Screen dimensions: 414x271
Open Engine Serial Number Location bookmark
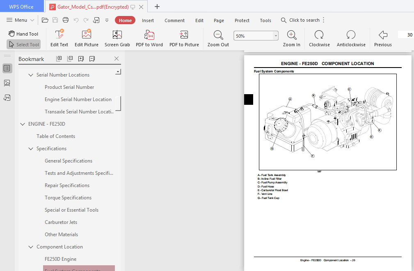point(78,99)
